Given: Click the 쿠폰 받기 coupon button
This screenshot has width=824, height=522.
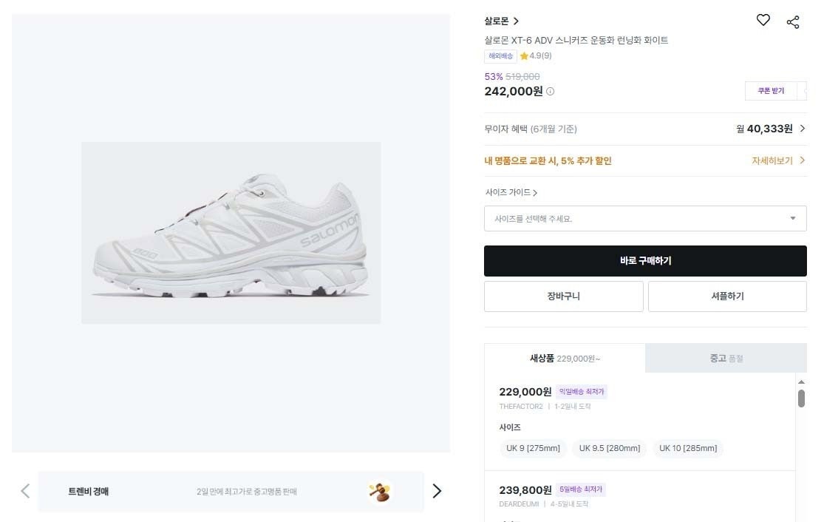Looking at the screenshot, I should (x=771, y=90).
